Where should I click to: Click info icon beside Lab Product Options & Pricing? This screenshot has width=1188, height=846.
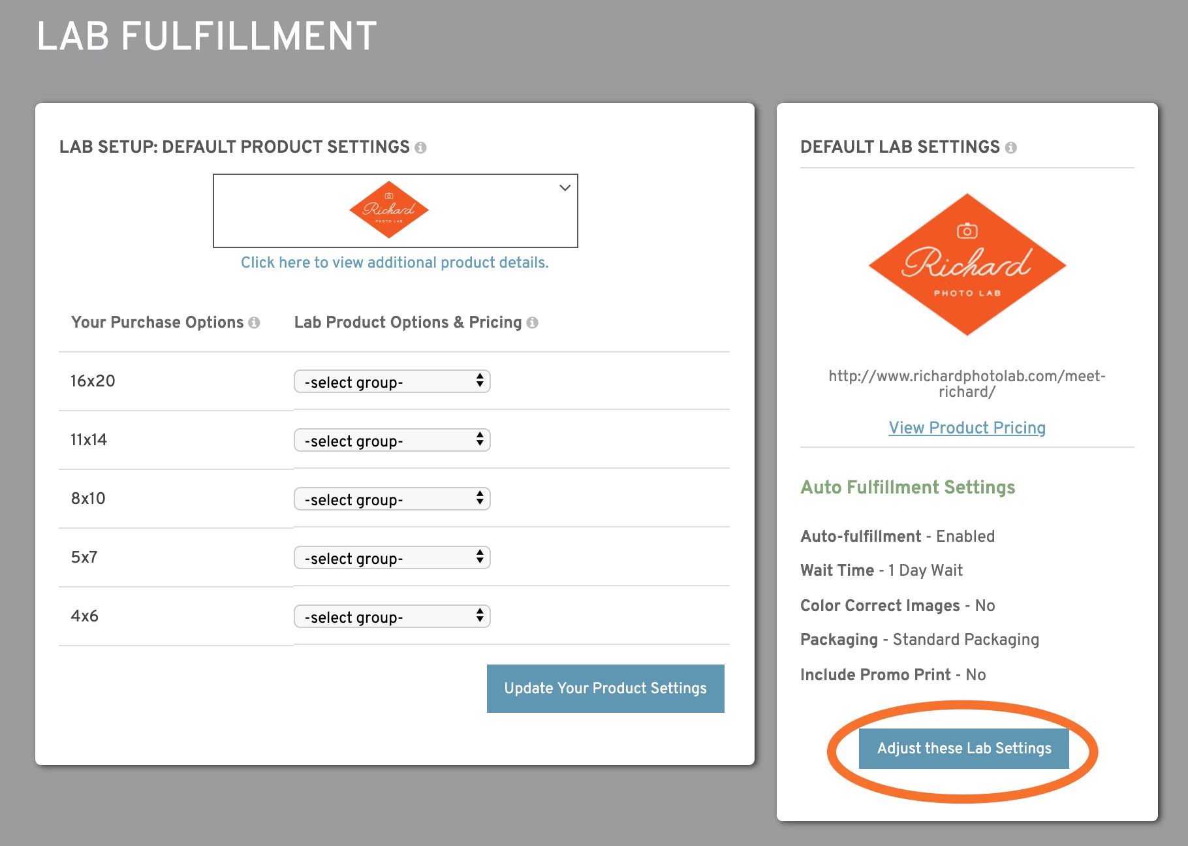click(x=533, y=322)
